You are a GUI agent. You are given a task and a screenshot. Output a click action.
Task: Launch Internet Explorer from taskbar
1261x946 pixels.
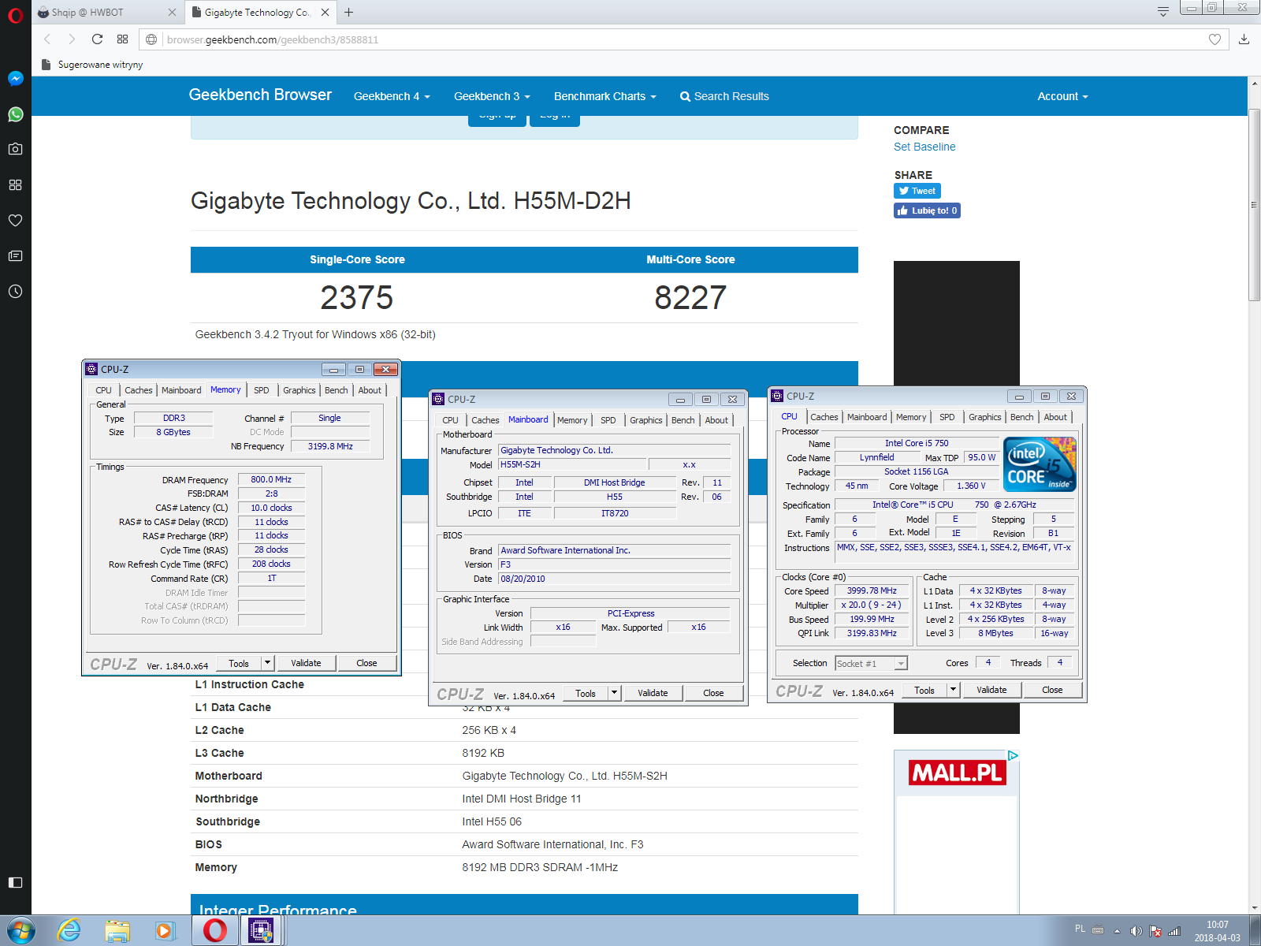pyautogui.click(x=69, y=931)
